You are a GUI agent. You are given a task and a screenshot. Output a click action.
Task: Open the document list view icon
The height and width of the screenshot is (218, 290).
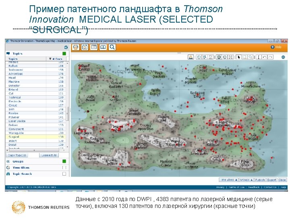coord(94,47)
